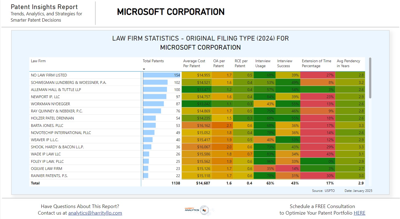This screenshot has width=400, height=219.
Task: Select the ALLEMAN HALL & TUTTLE LLP row
Action: point(56,90)
